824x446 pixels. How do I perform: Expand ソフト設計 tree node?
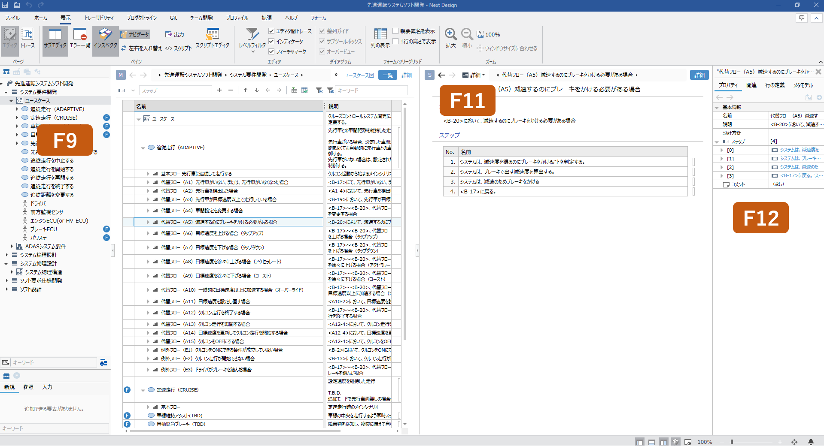[x=7, y=289]
